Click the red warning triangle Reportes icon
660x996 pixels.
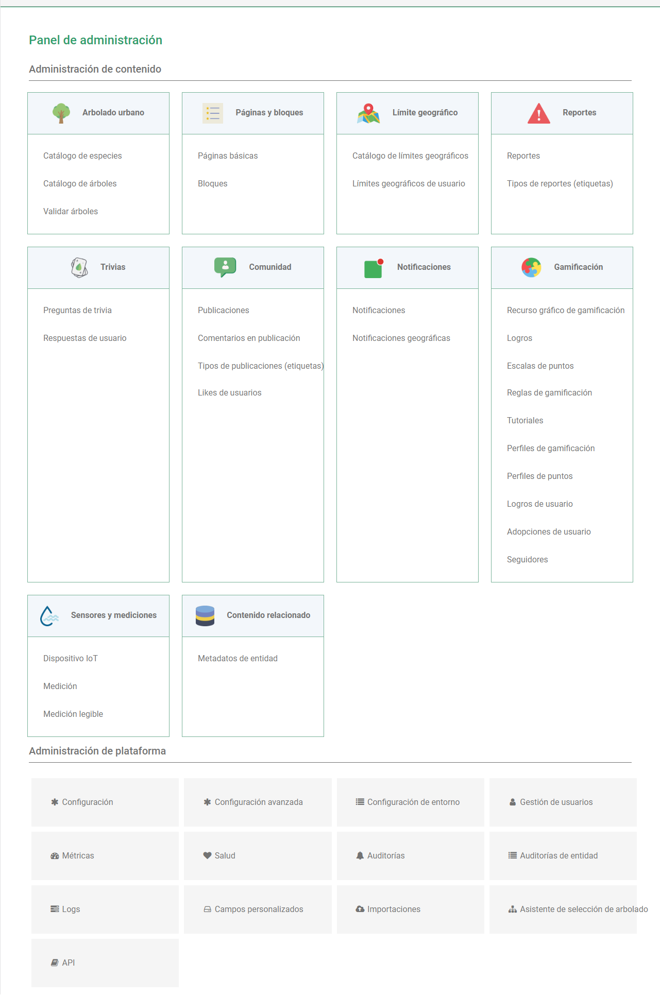point(539,113)
